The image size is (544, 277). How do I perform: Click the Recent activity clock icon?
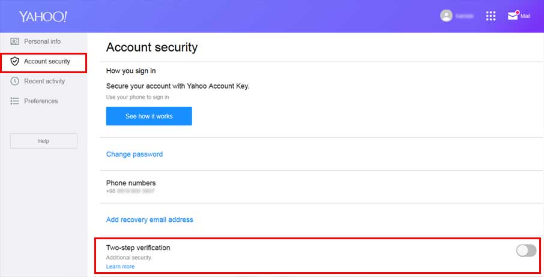[x=14, y=81]
